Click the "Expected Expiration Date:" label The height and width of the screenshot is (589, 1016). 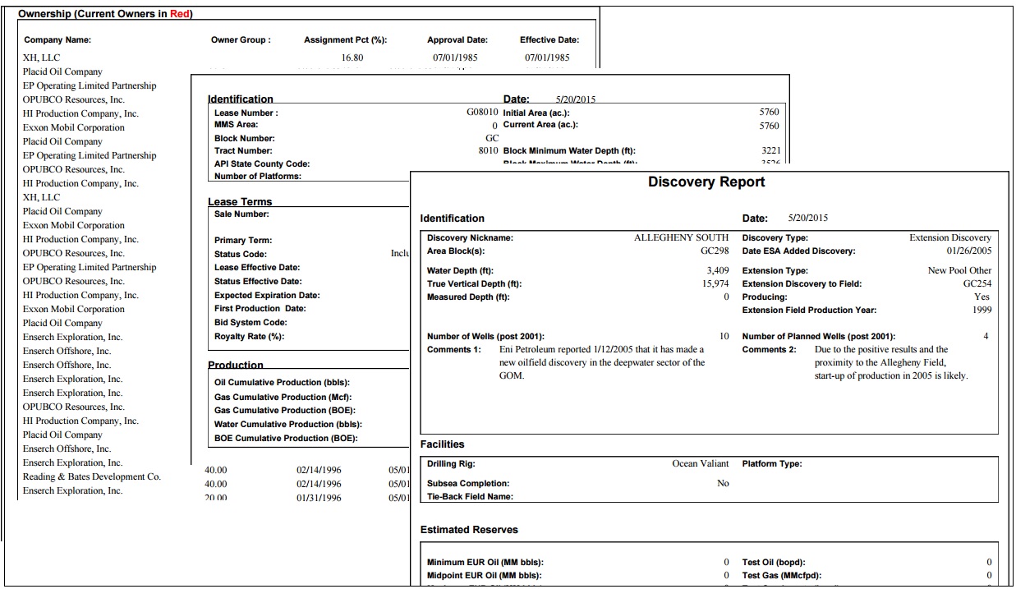coord(267,296)
